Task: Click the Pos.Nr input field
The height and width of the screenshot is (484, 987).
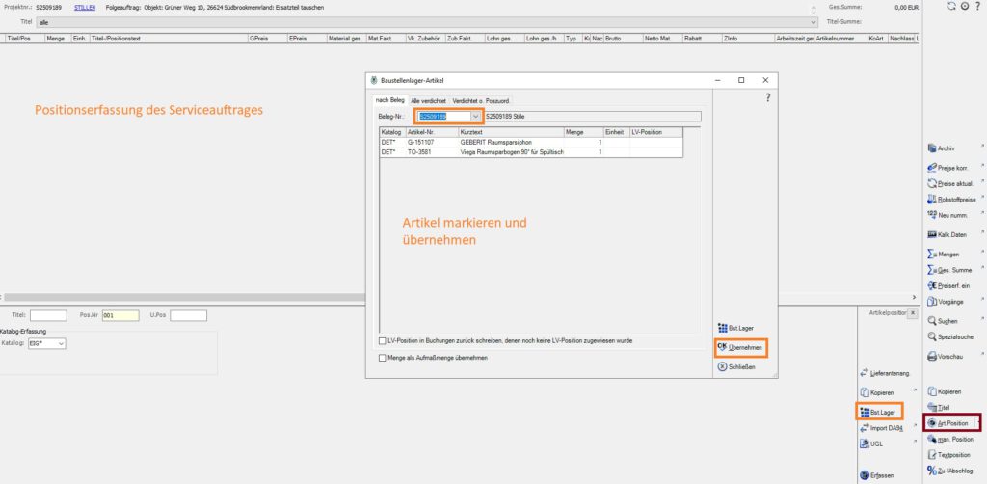Action: click(x=120, y=315)
